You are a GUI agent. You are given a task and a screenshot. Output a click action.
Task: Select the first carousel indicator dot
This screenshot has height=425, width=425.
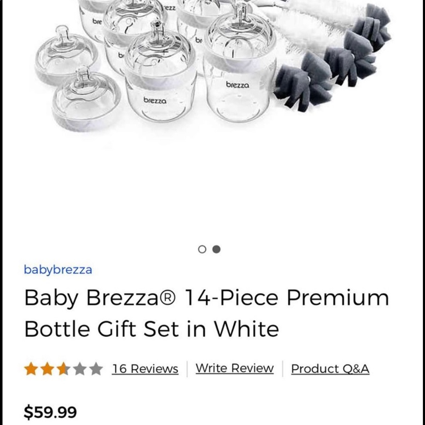pos(201,249)
